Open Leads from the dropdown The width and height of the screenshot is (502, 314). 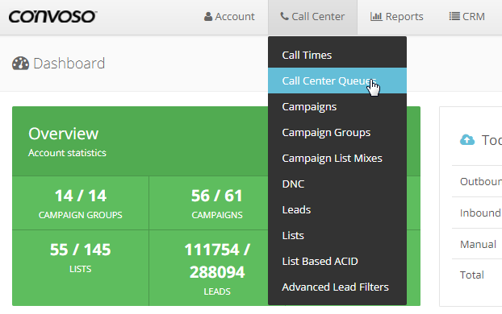pyautogui.click(x=337, y=209)
